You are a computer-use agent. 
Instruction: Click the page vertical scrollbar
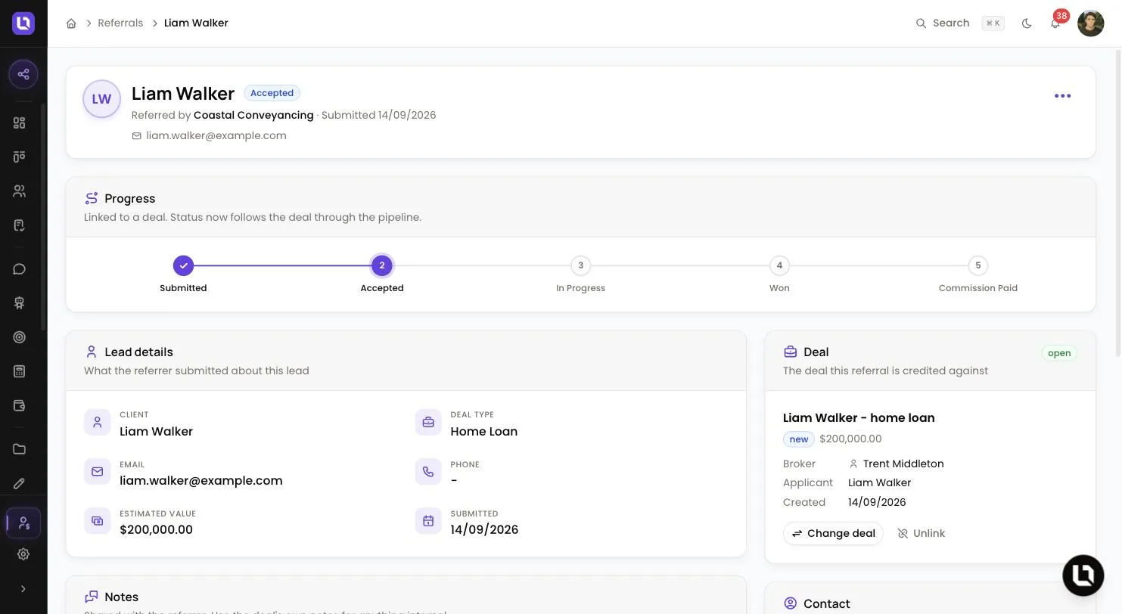[1118, 204]
